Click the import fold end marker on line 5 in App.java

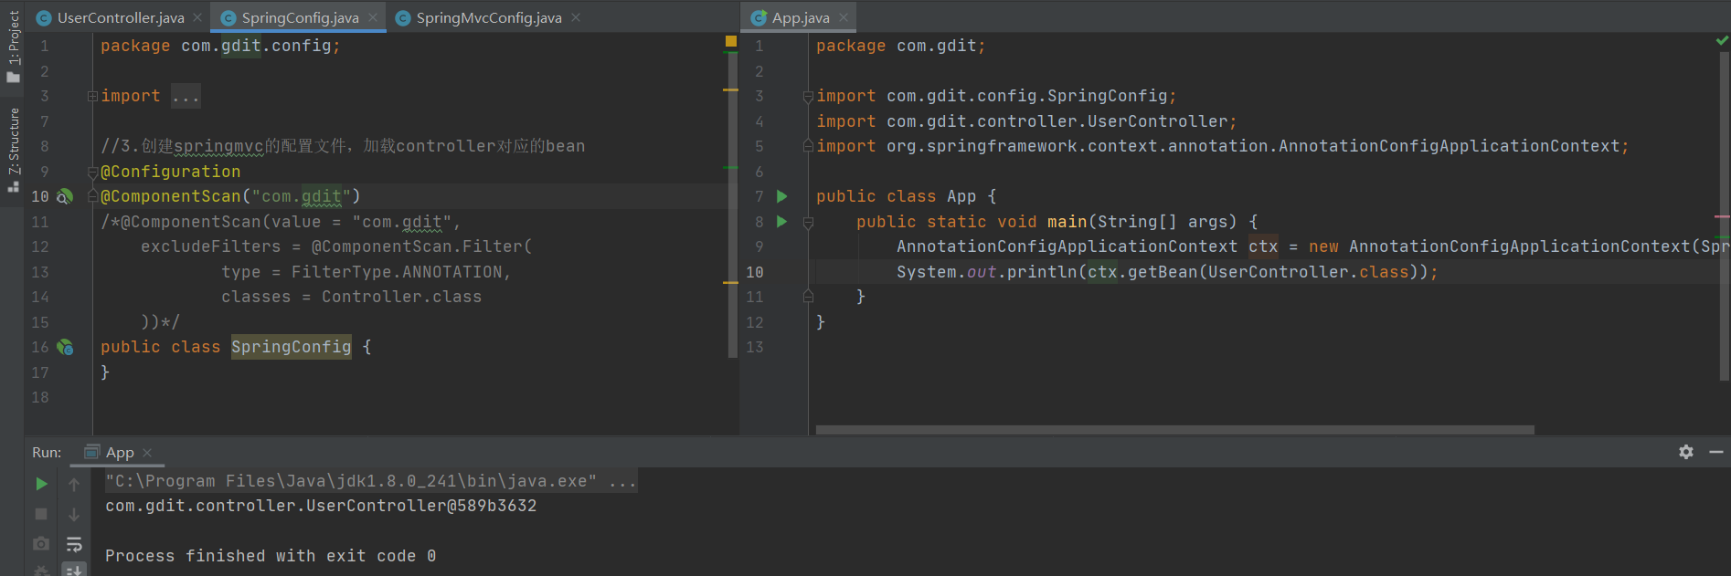(x=808, y=146)
